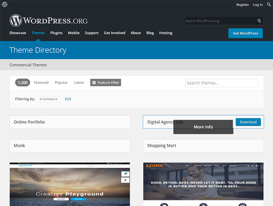Switch to the Featured tab
This screenshot has height=206, width=273.
[x=41, y=82]
